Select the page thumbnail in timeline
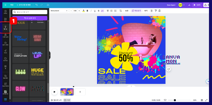212x105 pixels. click(67, 92)
